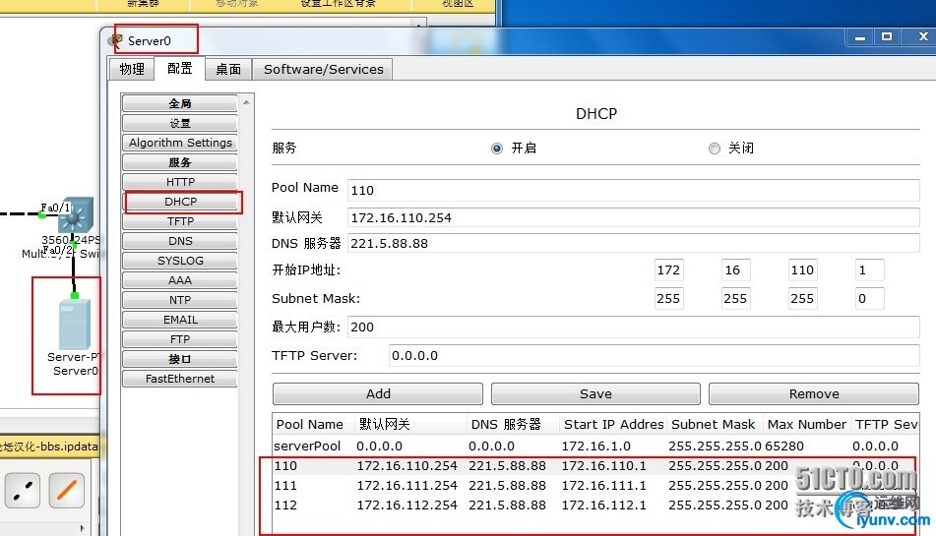This screenshot has width=936, height=536.
Task: Click the Server0 device icon in workspace
Action: [75, 324]
